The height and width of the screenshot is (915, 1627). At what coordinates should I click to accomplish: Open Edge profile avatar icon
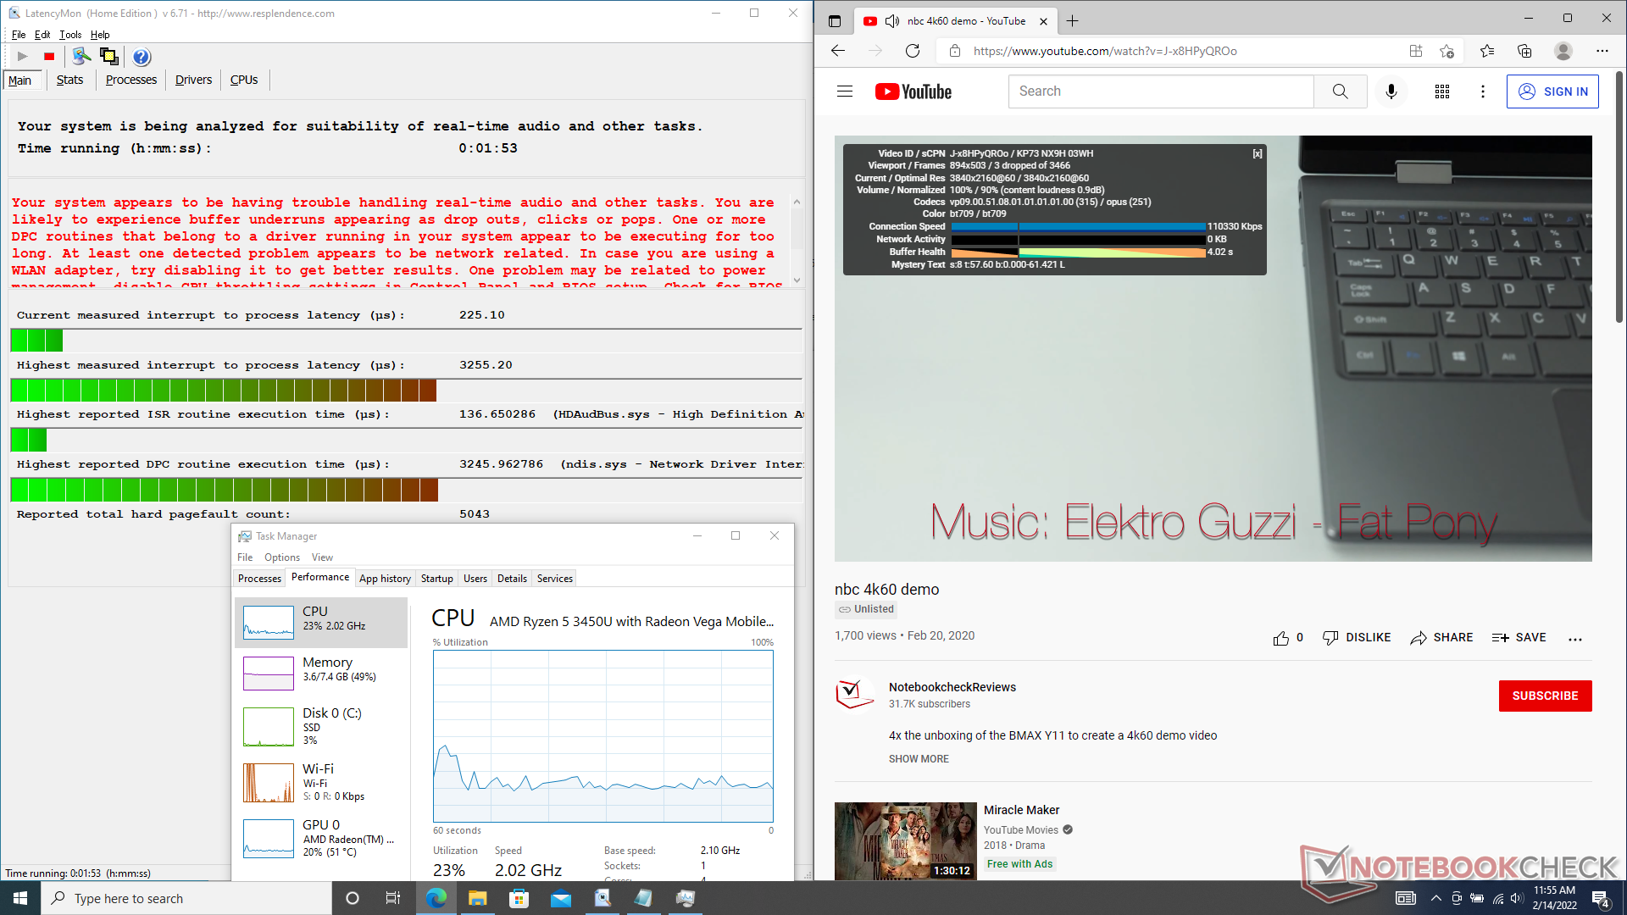pyautogui.click(x=1563, y=51)
